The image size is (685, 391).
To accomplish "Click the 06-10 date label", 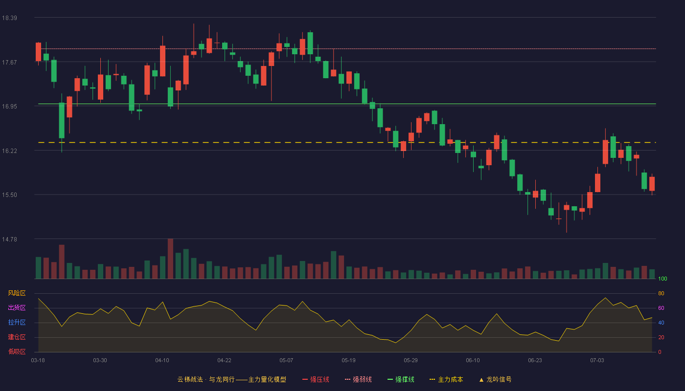I will (473, 360).
